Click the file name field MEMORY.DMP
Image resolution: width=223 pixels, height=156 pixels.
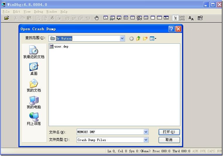[110, 132]
